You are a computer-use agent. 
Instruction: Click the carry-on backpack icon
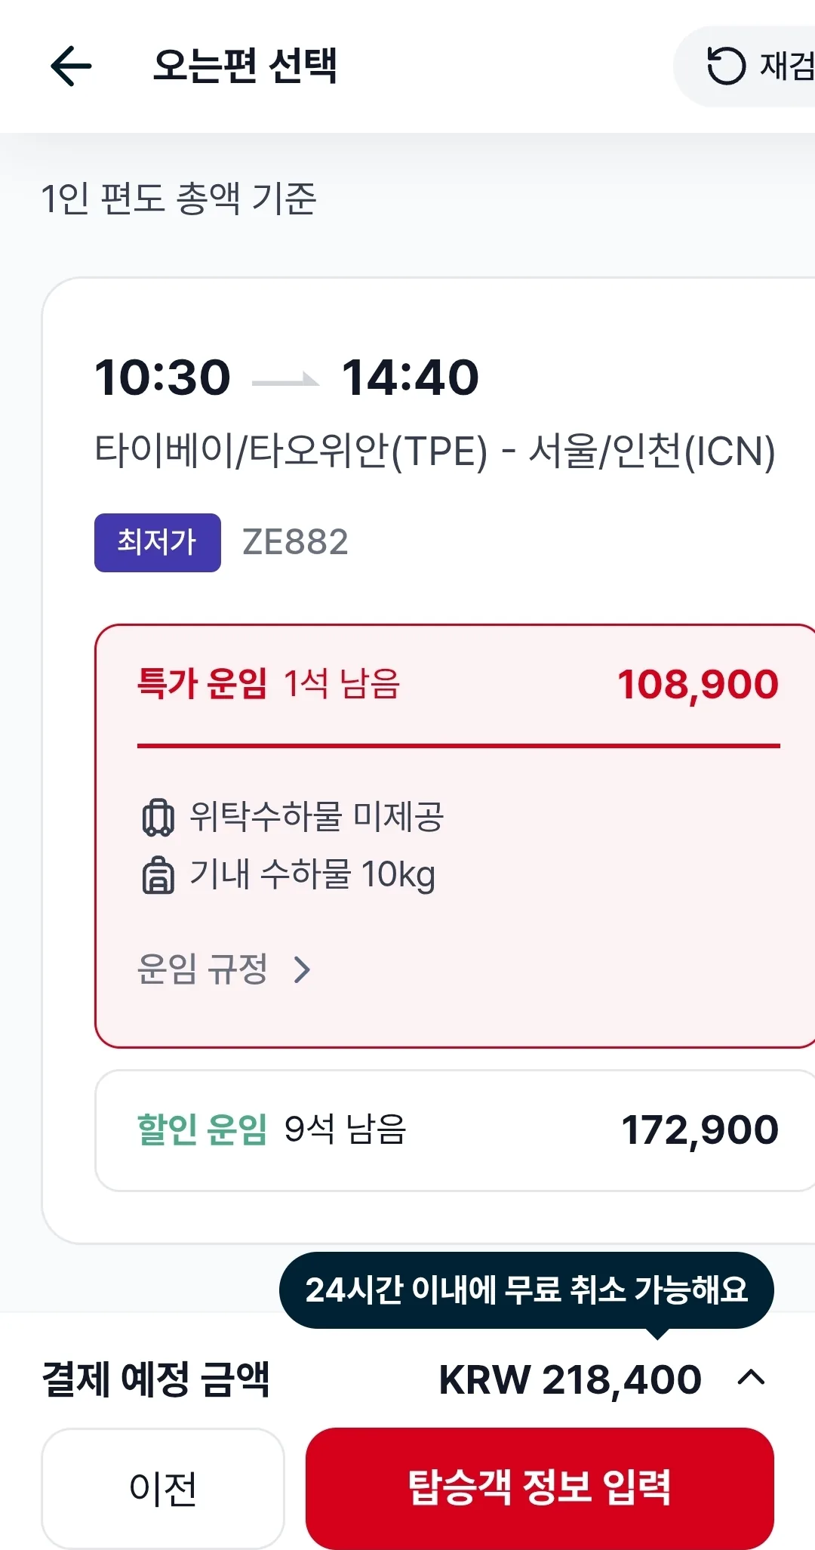coord(158,875)
